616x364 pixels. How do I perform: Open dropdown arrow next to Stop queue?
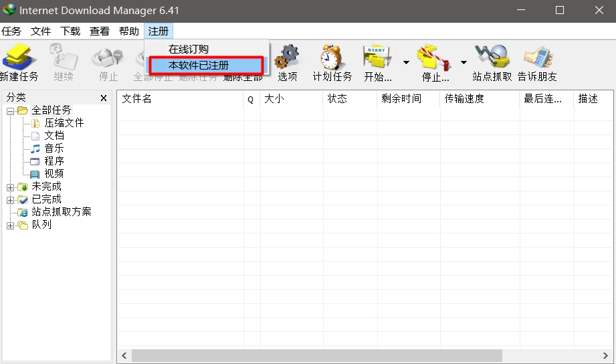pos(464,62)
